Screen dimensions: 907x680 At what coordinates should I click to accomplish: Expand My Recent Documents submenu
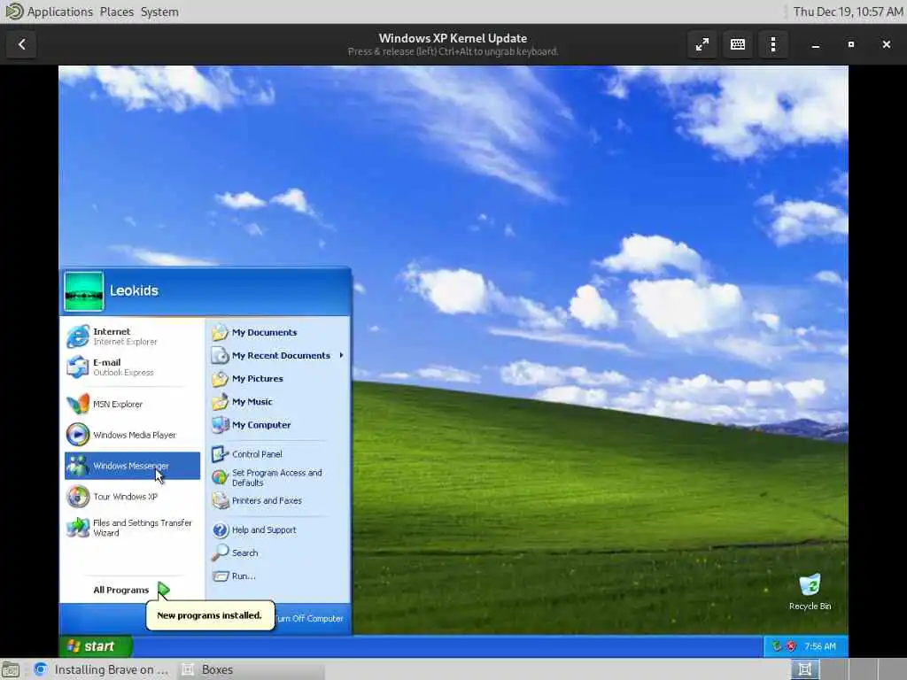pos(277,356)
